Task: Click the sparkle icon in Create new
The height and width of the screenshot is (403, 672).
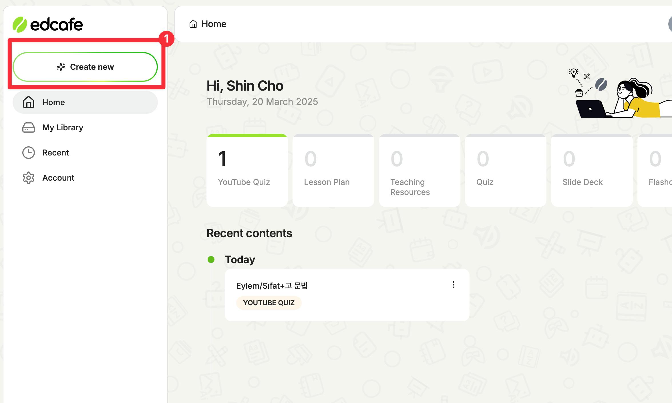Action: coord(61,67)
